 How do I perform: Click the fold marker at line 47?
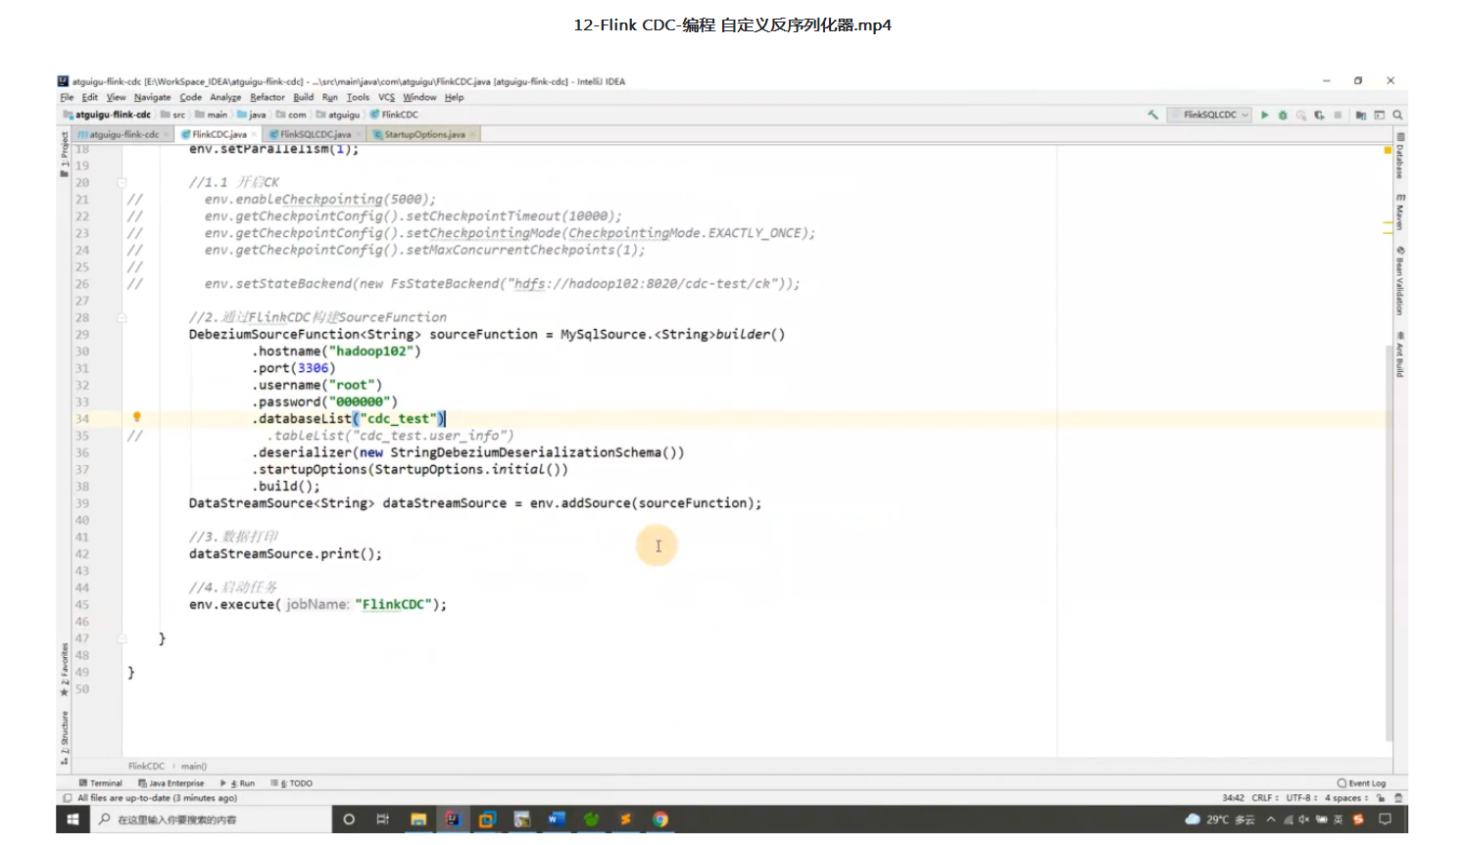pos(122,638)
